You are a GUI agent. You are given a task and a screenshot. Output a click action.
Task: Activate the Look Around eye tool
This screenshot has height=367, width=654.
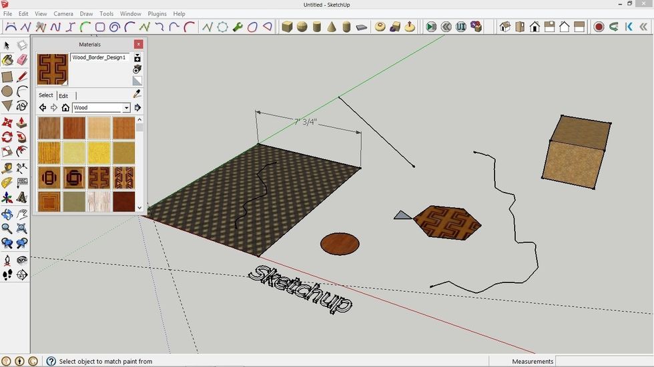coord(21,260)
